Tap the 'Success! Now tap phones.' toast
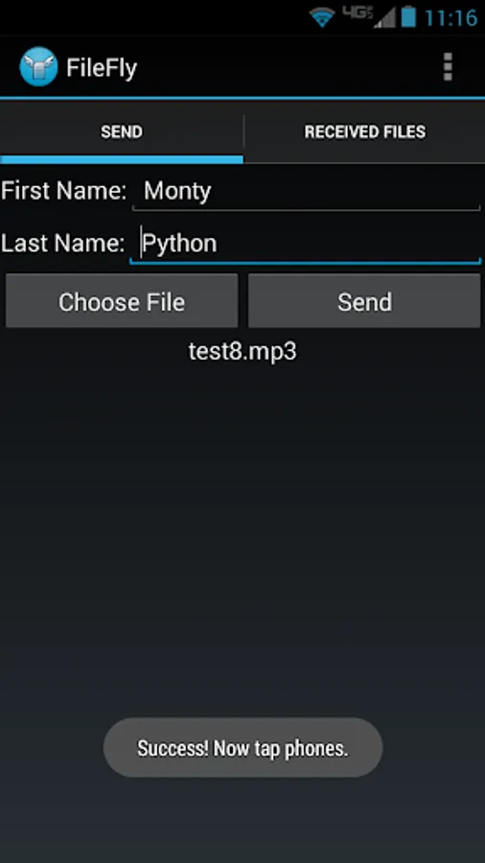This screenshot has width=485, height=863. 242,747
